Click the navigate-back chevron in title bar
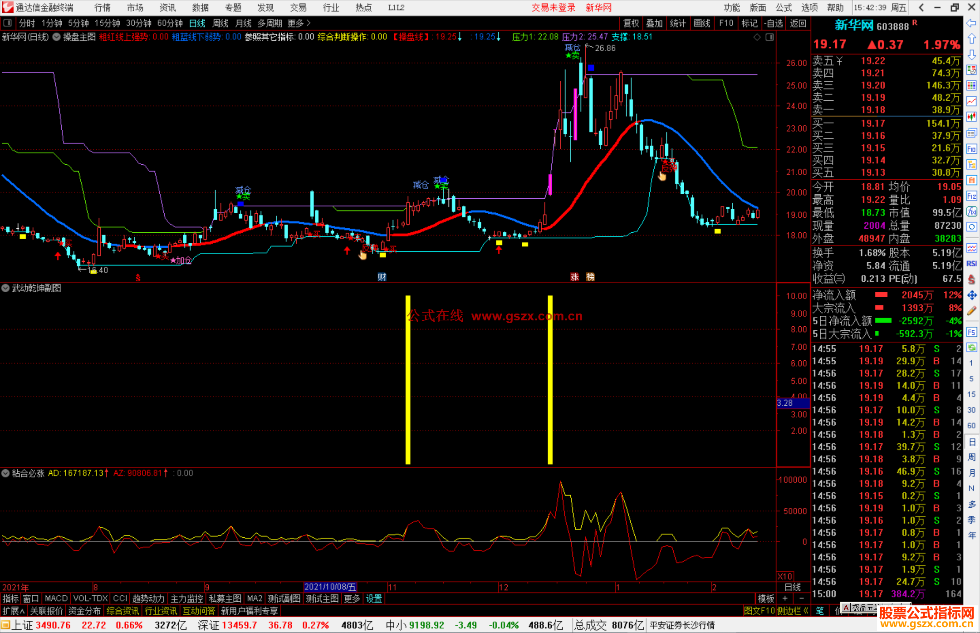980x633 pixels. point(921,7)
